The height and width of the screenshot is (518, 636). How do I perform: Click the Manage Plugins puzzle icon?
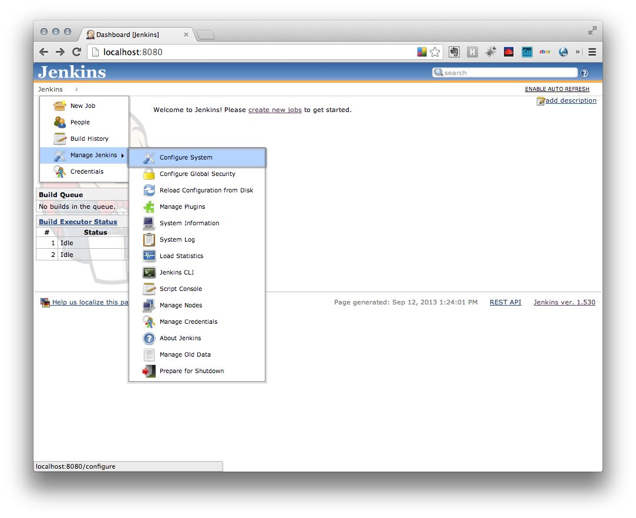(x=149, y=206)
